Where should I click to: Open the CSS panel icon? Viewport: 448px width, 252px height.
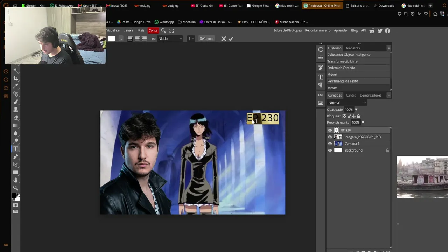[x=321, y=95]
